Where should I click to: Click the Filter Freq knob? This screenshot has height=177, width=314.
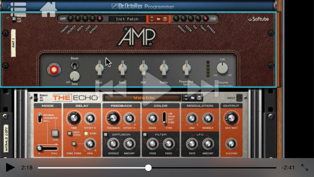point(152,144)
